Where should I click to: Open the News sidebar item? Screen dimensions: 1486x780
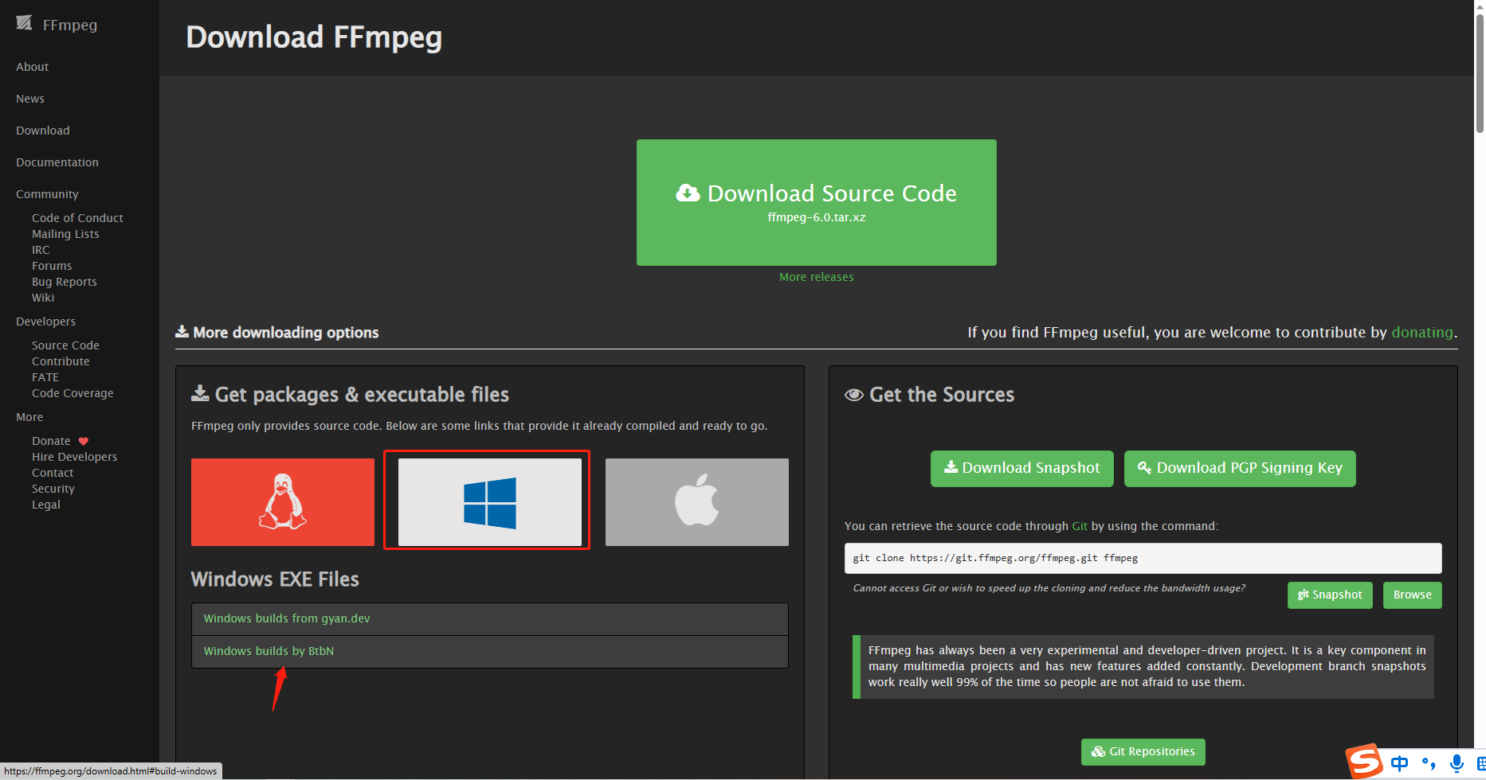point(30,99)
